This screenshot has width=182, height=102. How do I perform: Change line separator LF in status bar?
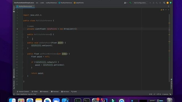154,94
